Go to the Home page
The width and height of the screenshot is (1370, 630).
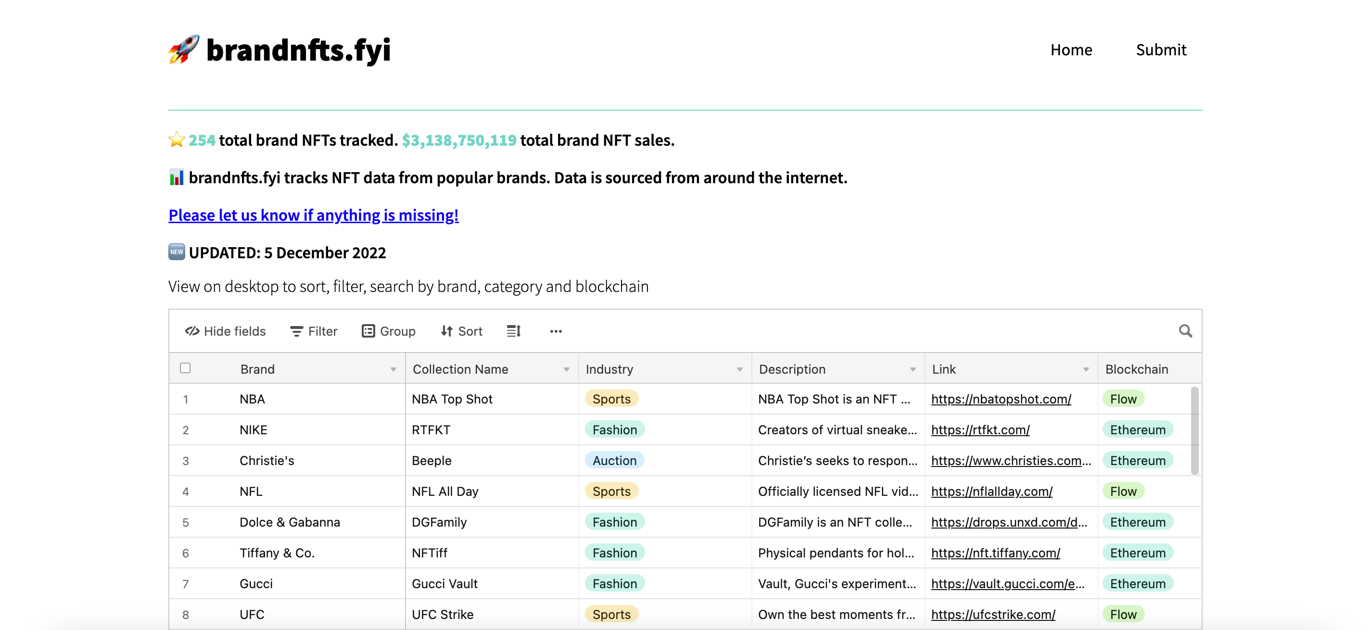pos(1071,50)
